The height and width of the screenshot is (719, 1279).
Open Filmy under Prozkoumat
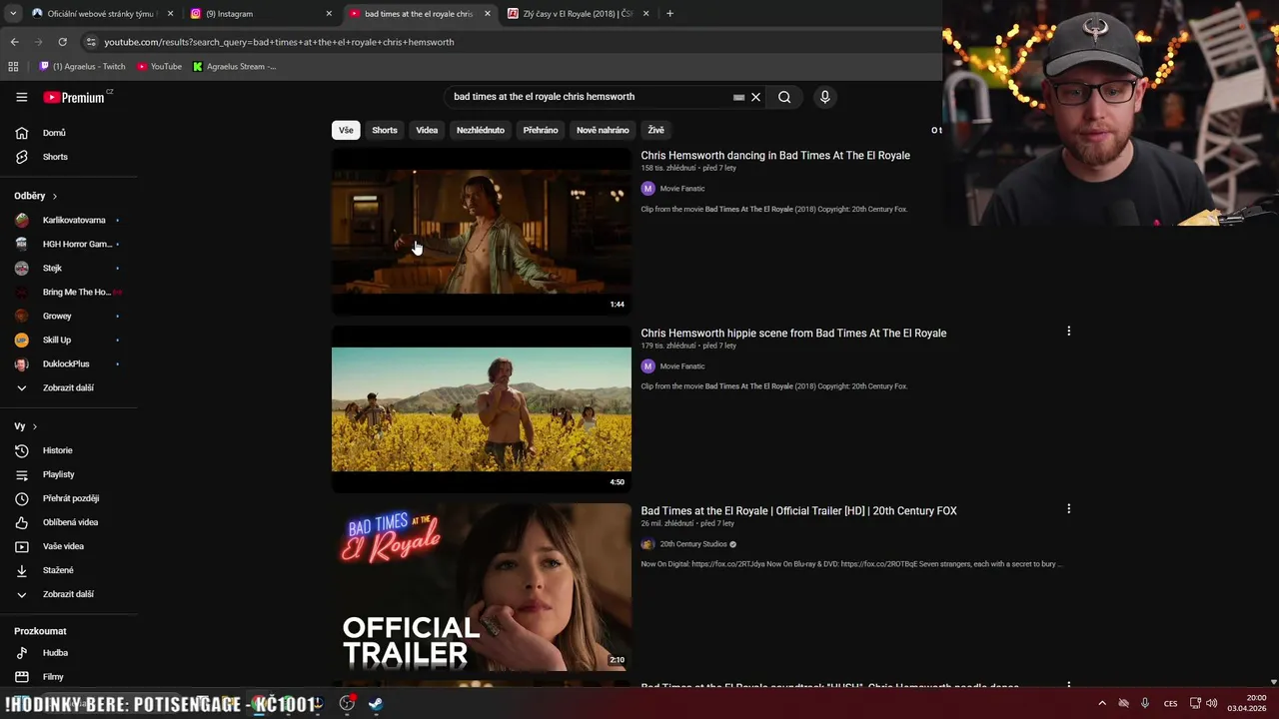tap(53, 677)
